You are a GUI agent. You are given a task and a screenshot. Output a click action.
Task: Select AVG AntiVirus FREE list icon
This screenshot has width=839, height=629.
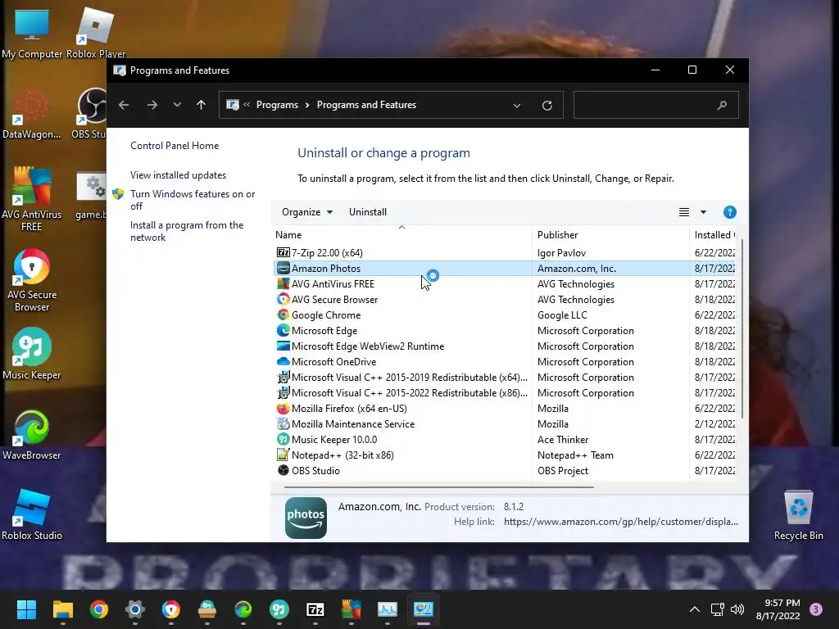click(x=283, y=283)
